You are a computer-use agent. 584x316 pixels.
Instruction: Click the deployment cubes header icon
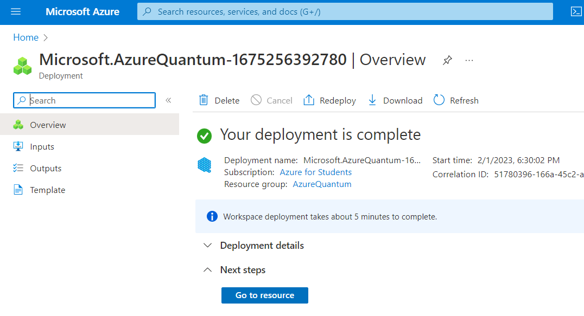click(x=23, y=66)
